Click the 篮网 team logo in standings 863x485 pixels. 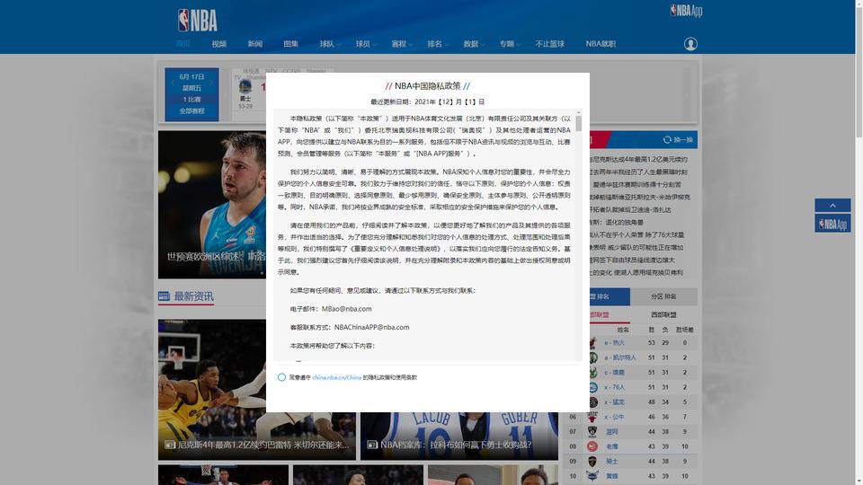coord(592,432)
